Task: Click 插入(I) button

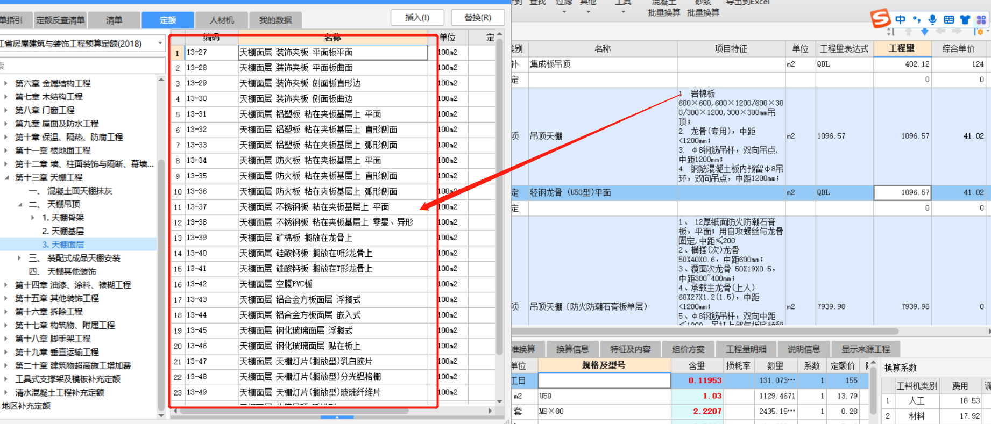Action: pyautogui.click(x=417, y=18)
